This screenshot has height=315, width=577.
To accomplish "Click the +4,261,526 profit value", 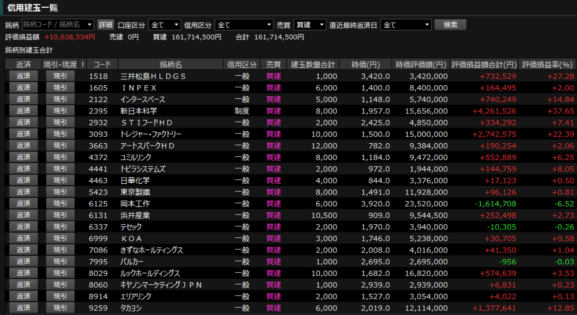I will [x=494, y=111].
